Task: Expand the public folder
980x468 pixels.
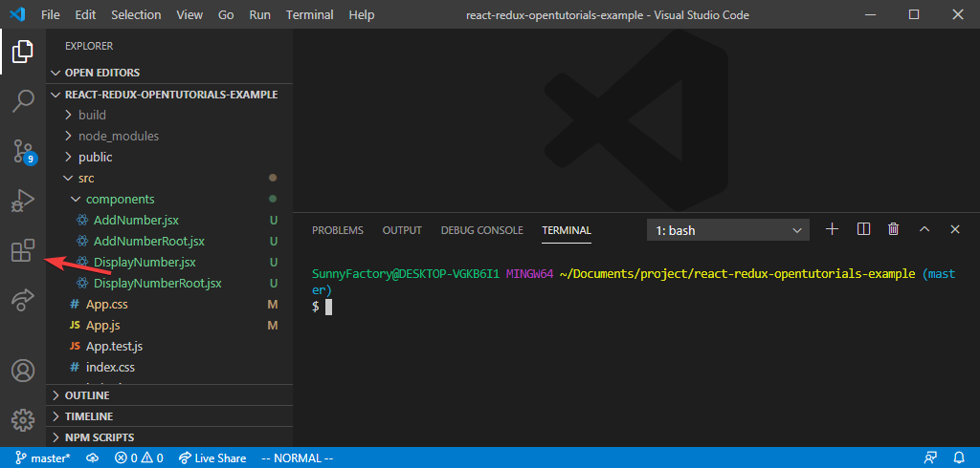Action: click(169, 158)
